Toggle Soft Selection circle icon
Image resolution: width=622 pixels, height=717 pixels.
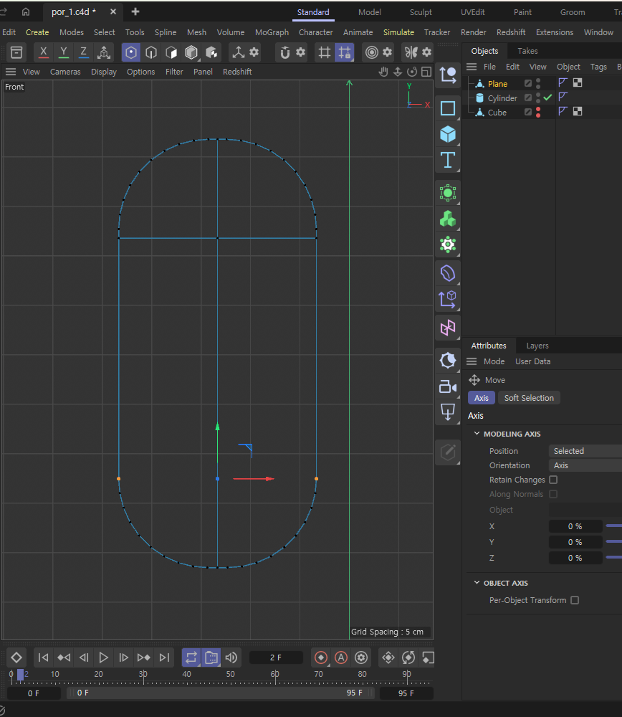click(372, 52)
